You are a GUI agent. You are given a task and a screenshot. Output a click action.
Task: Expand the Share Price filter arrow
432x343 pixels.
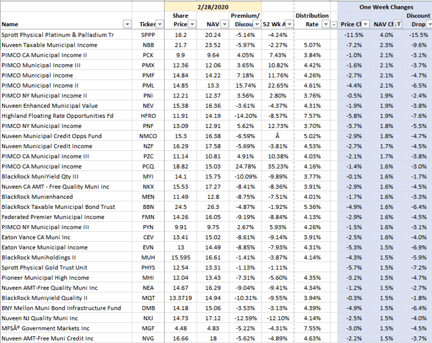pyautogui.click(x=191, y=24)
